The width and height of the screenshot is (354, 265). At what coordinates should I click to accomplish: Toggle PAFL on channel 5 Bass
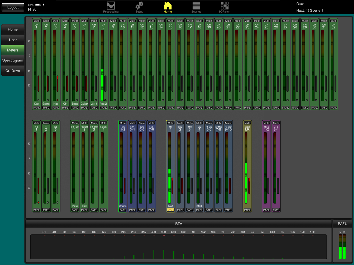coord(75,108)
